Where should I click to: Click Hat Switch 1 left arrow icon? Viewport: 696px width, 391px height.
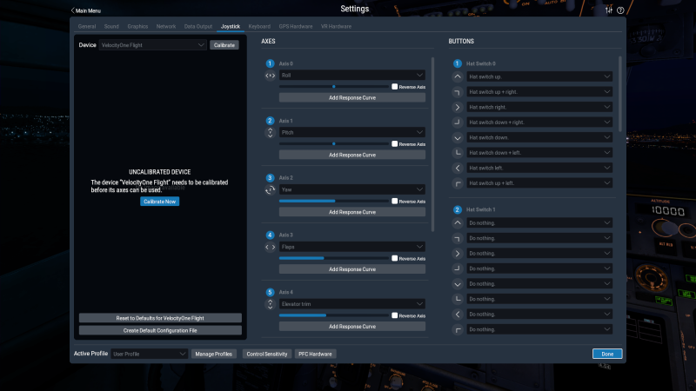click(x=458, y=315)
